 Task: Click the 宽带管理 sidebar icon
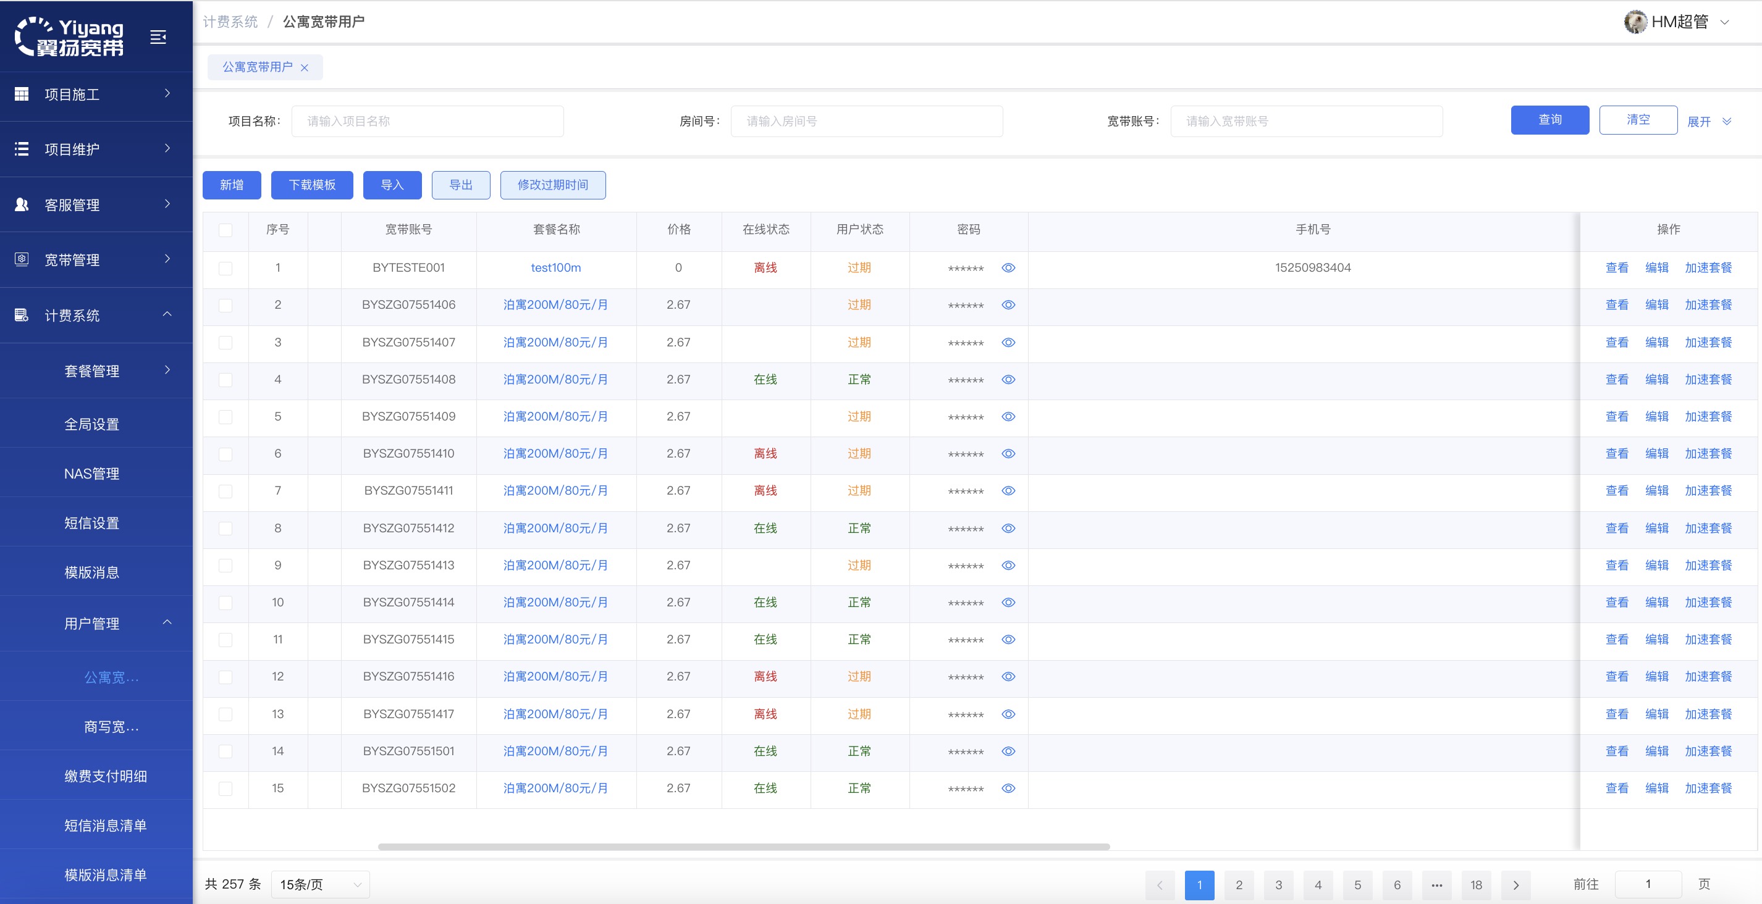coord(22,259)
